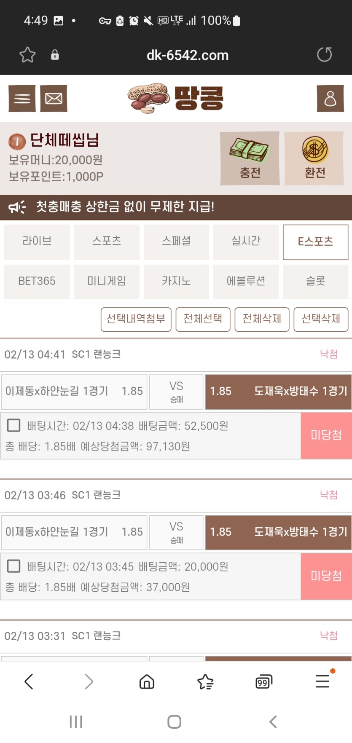Open the user profile icon
Screen dimensions: 352x743
pos(330,99)
